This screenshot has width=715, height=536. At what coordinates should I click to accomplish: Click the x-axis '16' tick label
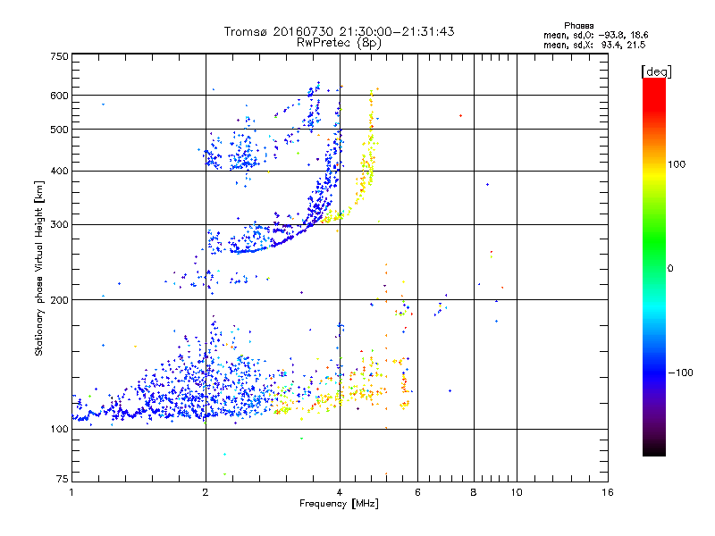pos(608,492)
